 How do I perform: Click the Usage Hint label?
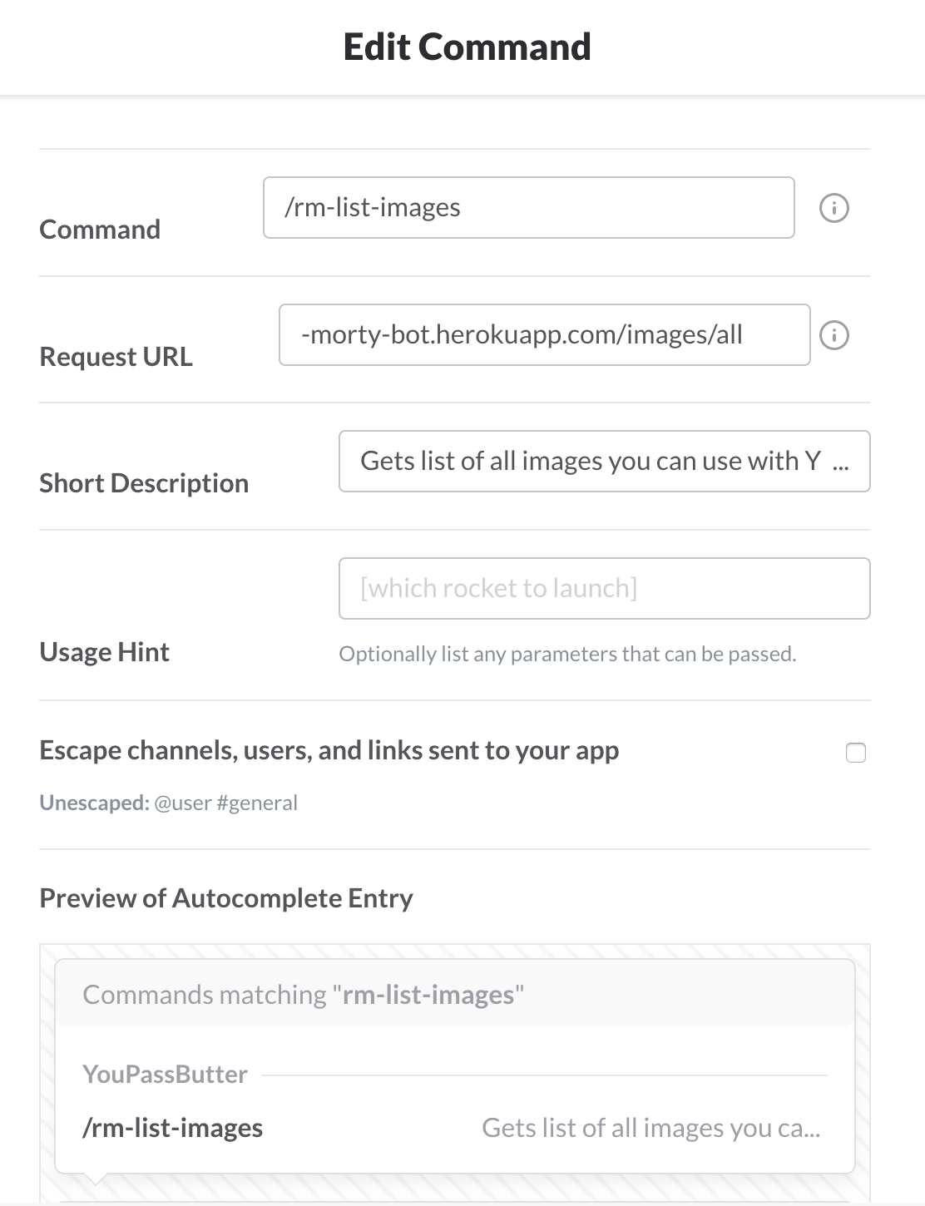105,652
